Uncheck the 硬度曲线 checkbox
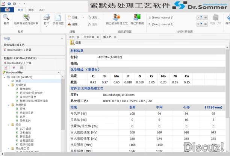Viewport: 230px width, 156px height. click(x=17, y=89)
